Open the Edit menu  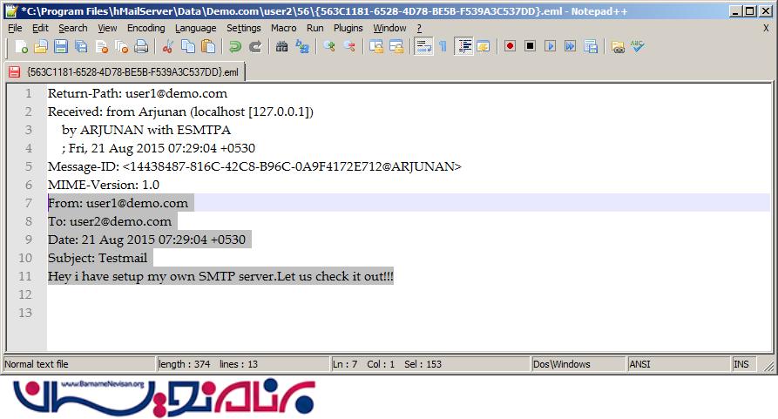click(x=40, y=28)
